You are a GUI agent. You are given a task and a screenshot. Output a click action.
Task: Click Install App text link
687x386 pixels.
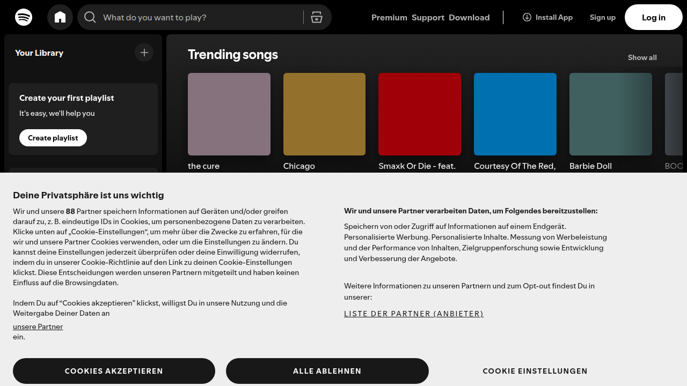(x=554, y=17)
